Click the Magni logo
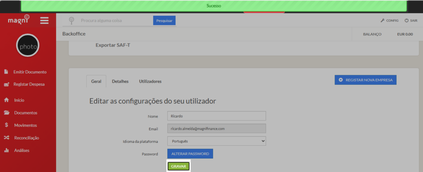 19,19
